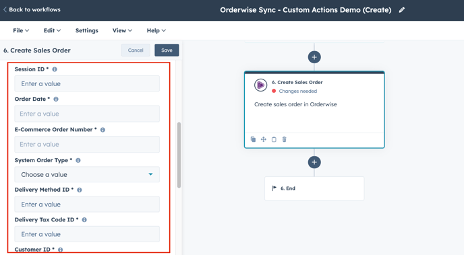Click the Session ID info icon
This screenshot has width=464, height=255.
[x=55, y=69]
